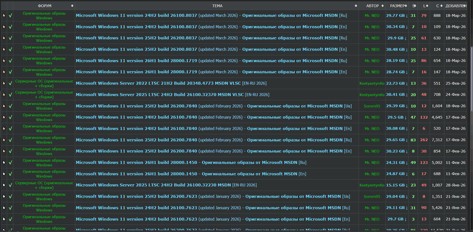The image size is (473, 232).
Task: Sort by the ДОБАВЛЕН column header
Action: [456, 6]
